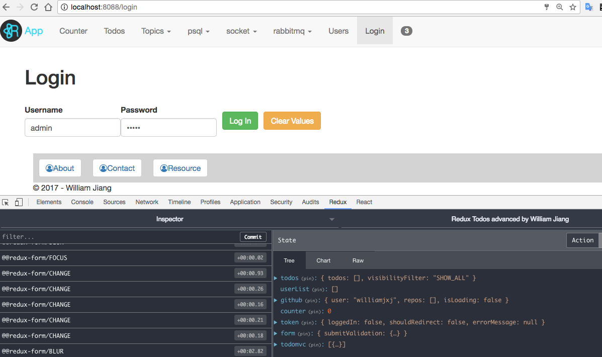Open the Resource footer link

pos(180,168)
